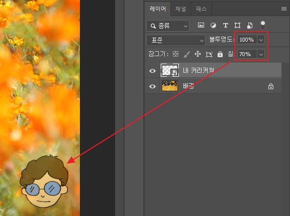This screenshot has width=290, height=216.
Task: Expand the 불투명도 slider arrow
Action: [x=261, y=40]
